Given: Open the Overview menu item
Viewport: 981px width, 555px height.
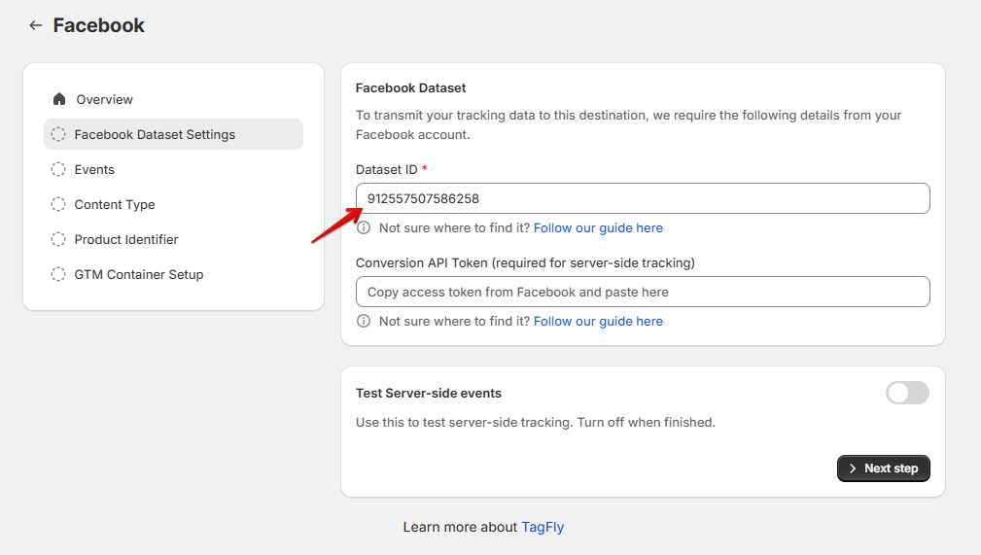Looking at the screenshot, I should [105, 99].
